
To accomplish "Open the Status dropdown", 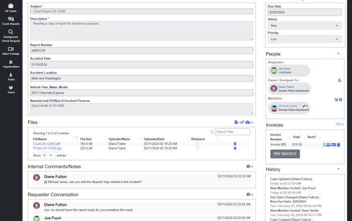I will (x=305, y=26).
